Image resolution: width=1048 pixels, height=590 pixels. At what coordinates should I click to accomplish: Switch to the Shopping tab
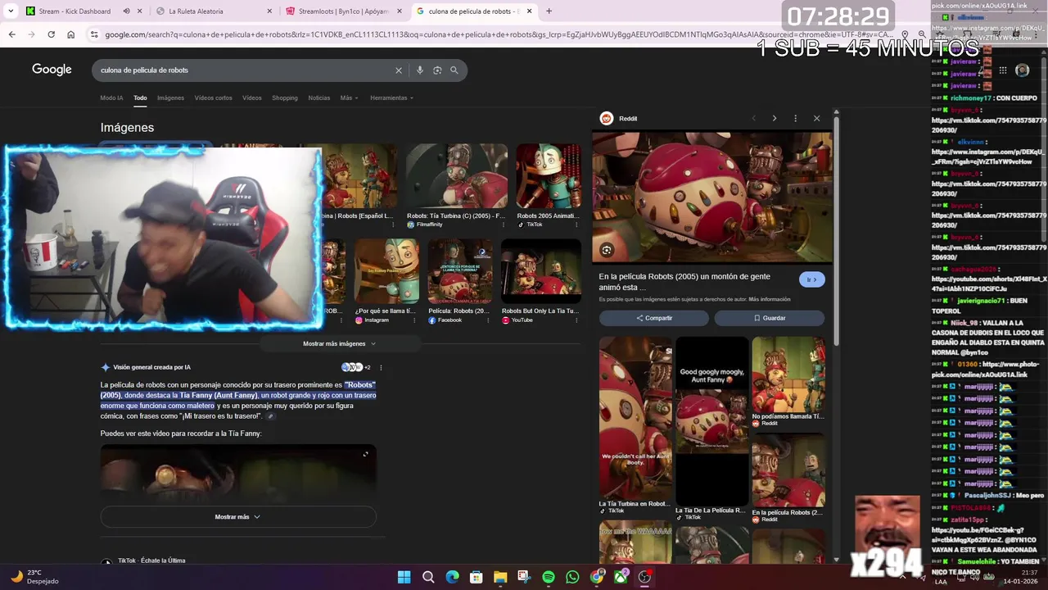pyautogui.click(x=285, y=98)
